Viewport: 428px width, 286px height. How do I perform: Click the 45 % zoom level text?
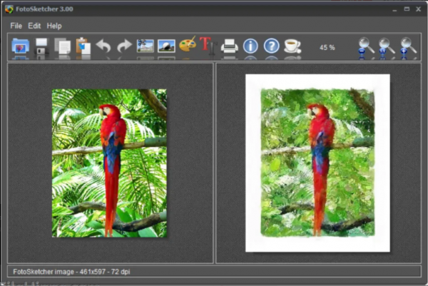[327, 48]
